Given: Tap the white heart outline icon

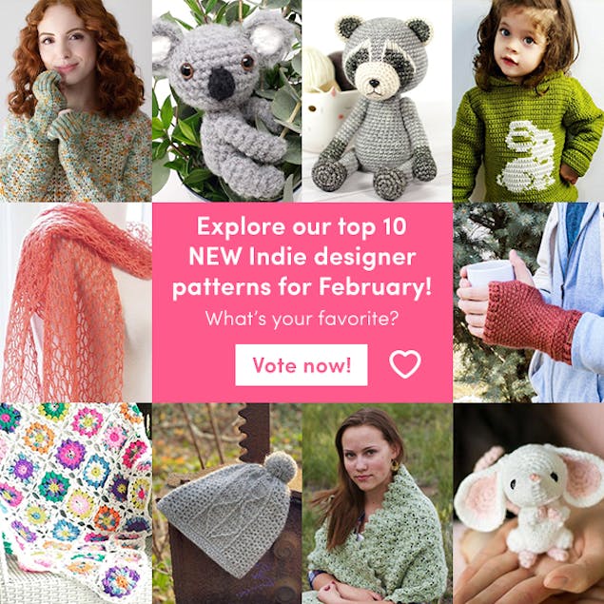Looking at the screenshot, I should pos(405,364).
